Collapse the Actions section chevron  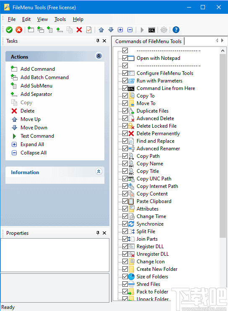pos(99,56)
